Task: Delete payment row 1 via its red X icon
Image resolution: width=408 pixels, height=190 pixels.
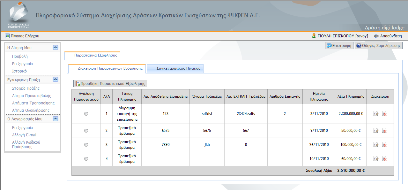Action: click(x=384, y=114)
